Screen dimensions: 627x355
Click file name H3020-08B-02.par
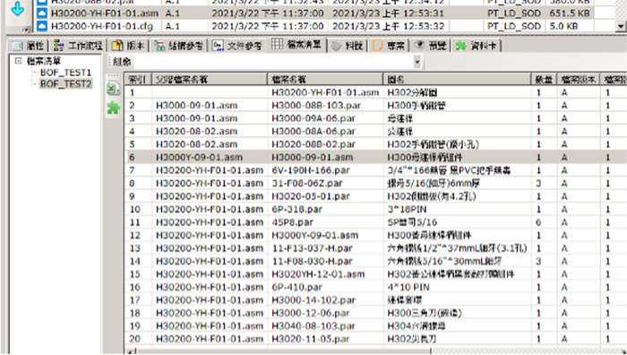pyautogui.click(x=313, y=144)
